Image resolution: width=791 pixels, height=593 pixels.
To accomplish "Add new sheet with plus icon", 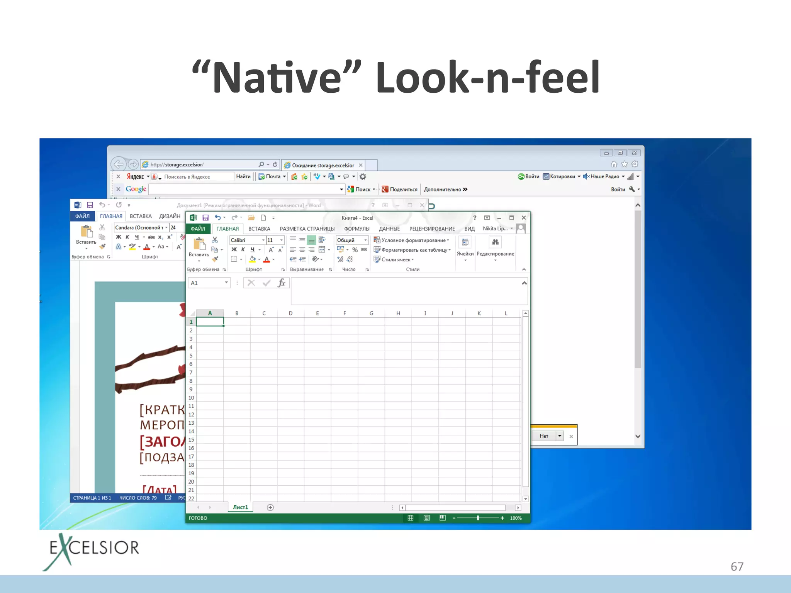I will tap(270, 507).
